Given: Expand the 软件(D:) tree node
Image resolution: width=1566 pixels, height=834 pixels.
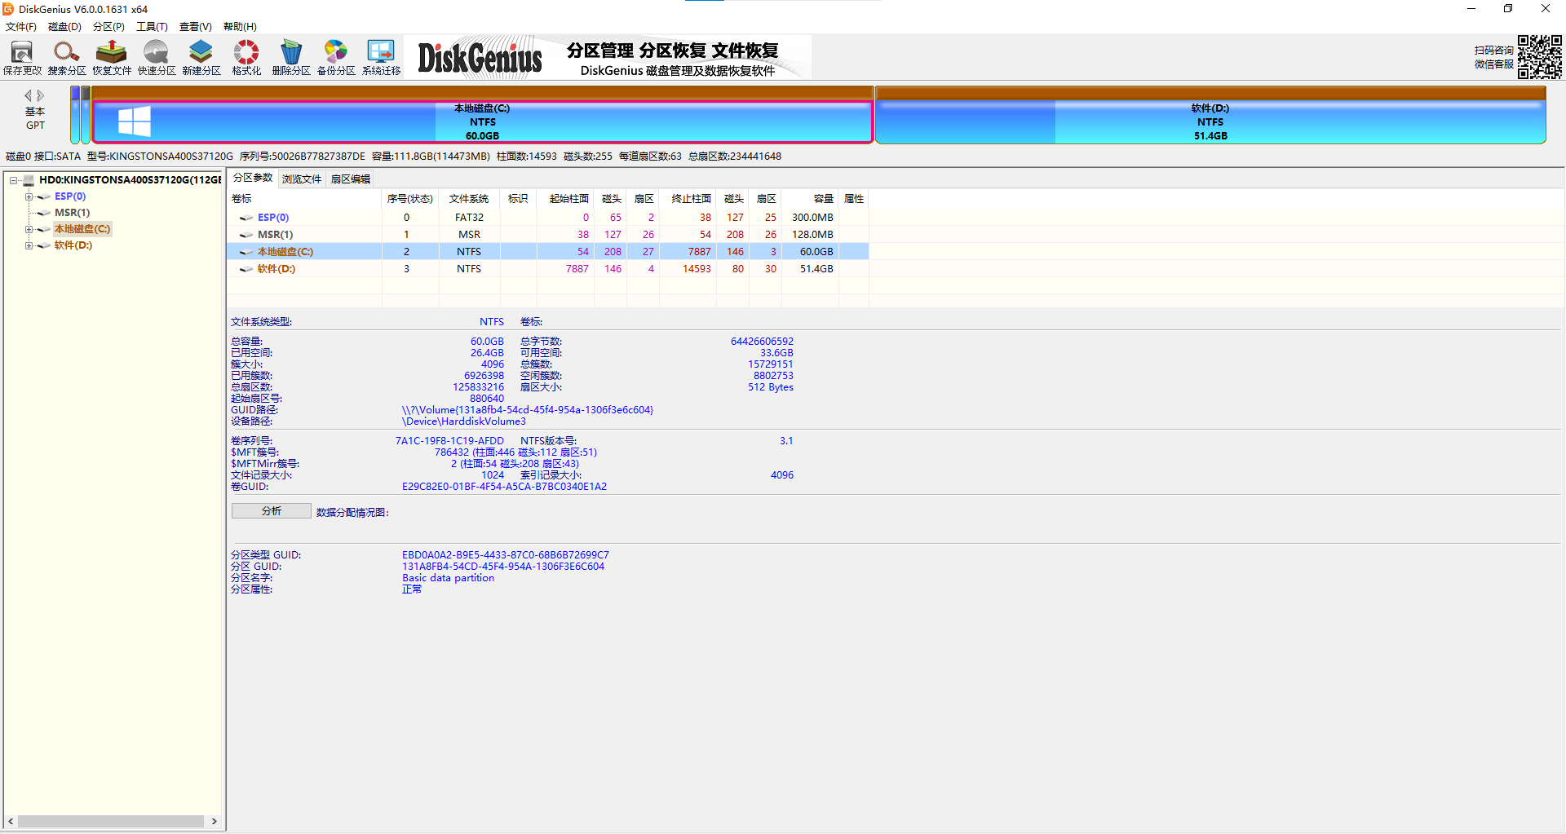Looking at the screenshot, I should pos(29,245).
